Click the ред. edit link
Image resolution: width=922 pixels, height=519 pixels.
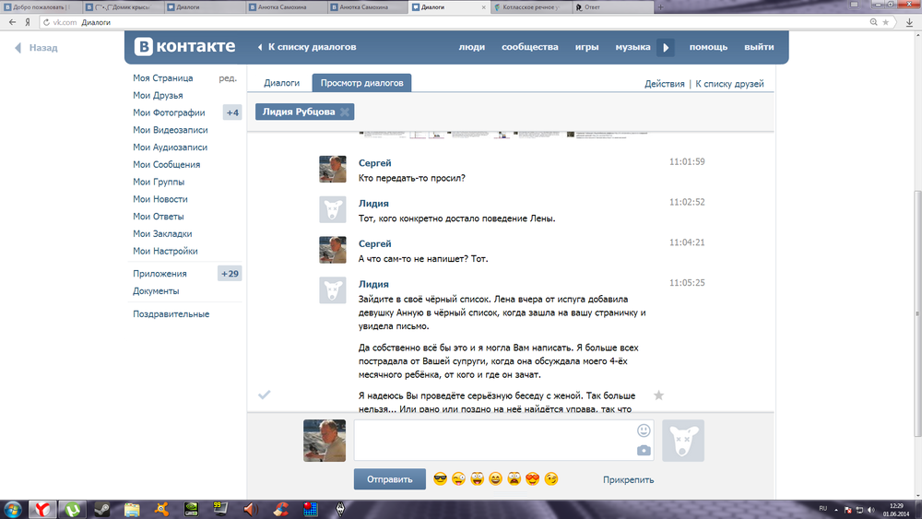228,77
